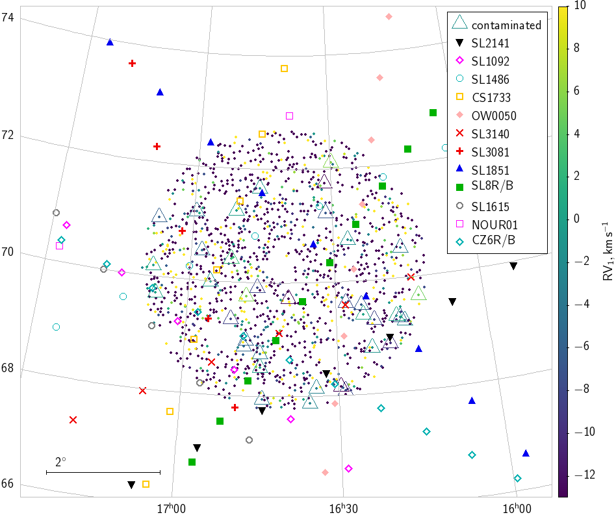The height and width of the screenshot is (515, 616).
Task: Click the 'CZ6R/B' legend label
Action: coord(493,240)
